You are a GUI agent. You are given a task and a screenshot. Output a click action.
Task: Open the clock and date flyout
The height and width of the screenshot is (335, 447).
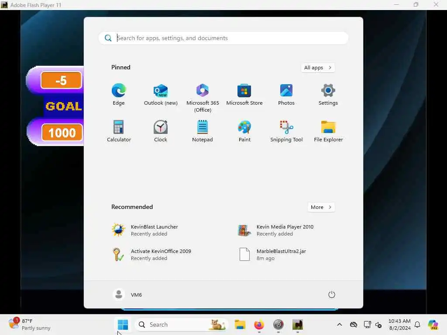[399, 325]
